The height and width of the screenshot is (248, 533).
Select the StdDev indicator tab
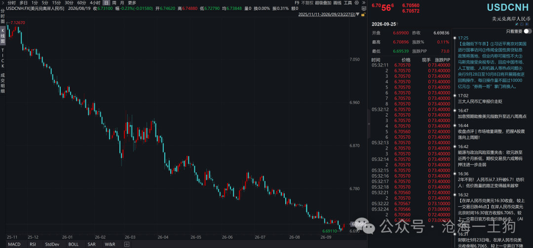(52, 244)
